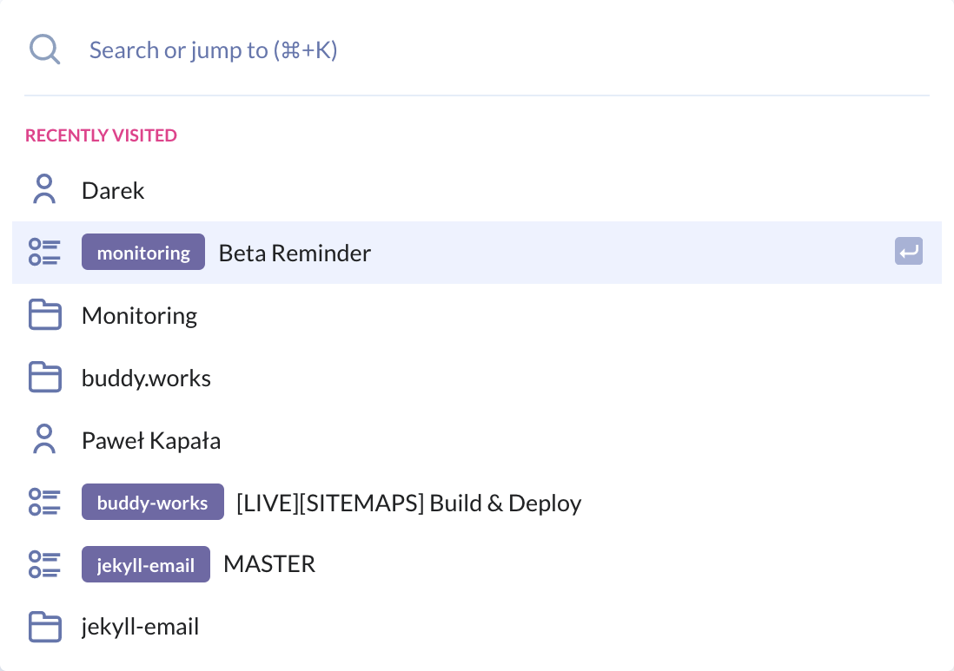Click the pipeline icon beside Beta Reminder
The height and width of the screenshot is (671, 954).
[44, 253]
